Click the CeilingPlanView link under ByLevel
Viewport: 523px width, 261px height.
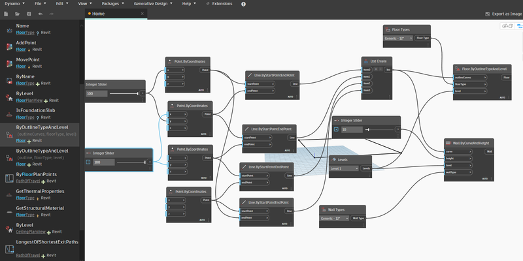point(31,232)
